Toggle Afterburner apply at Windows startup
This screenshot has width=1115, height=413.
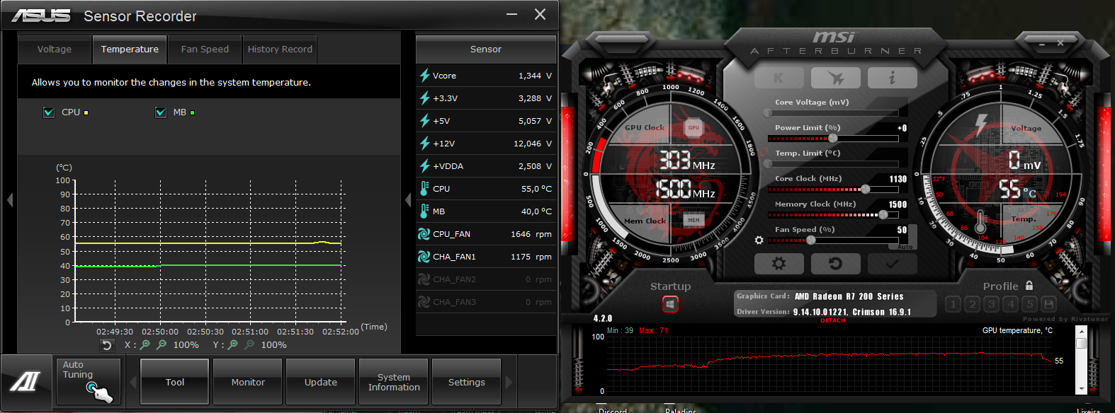(670, 304)
